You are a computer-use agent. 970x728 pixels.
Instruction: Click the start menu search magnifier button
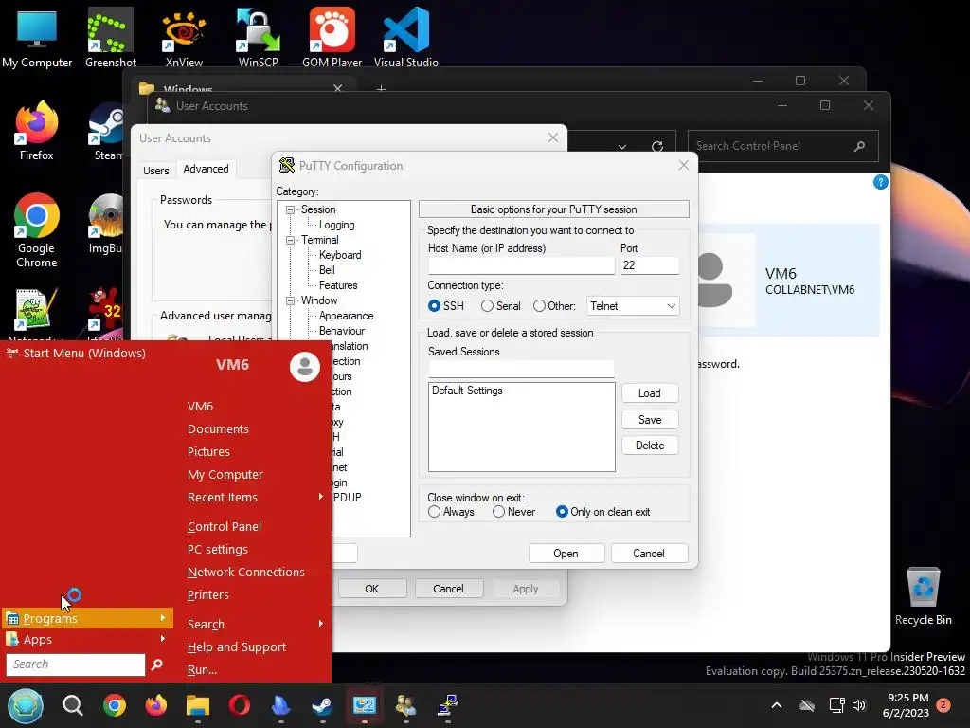(156, 664)
